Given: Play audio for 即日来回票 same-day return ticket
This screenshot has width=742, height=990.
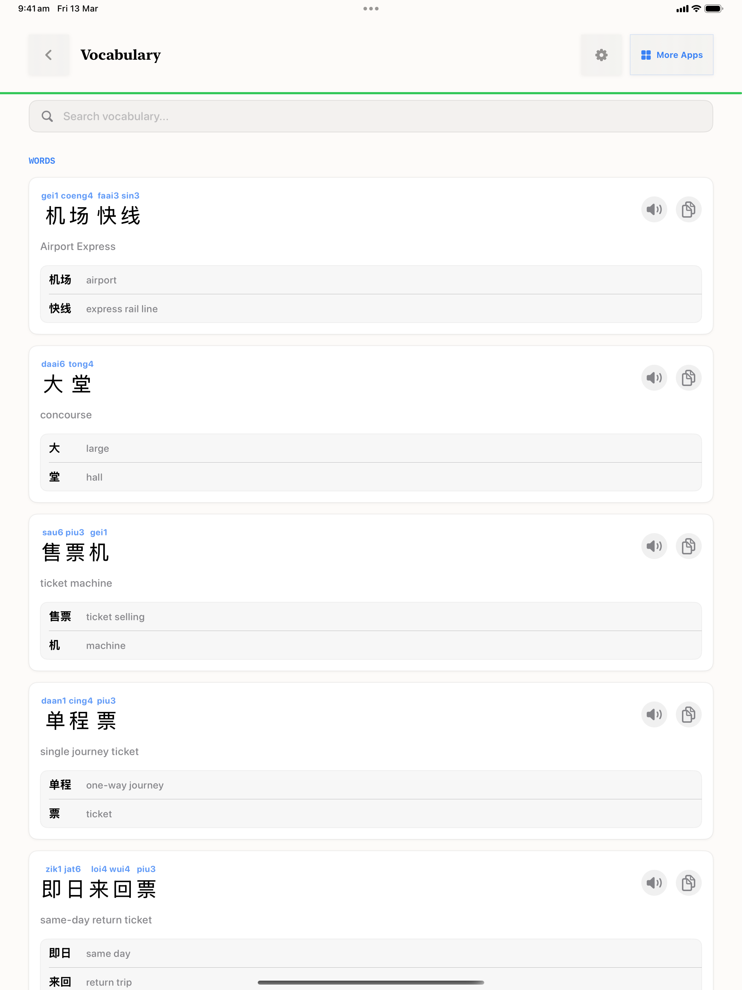Looking at the screenshot, I should tap(654, 882).
